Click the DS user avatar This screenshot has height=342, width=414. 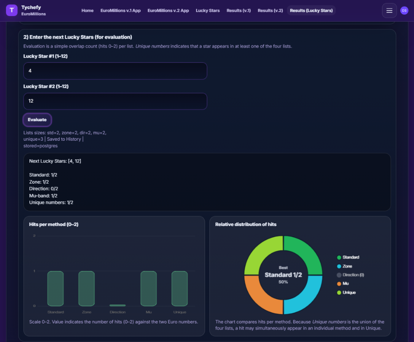[x=404, y=11]
